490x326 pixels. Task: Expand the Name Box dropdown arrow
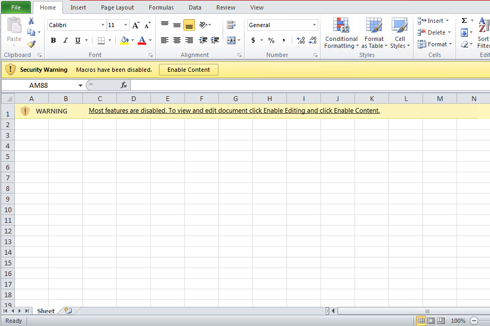coord(80,85)
